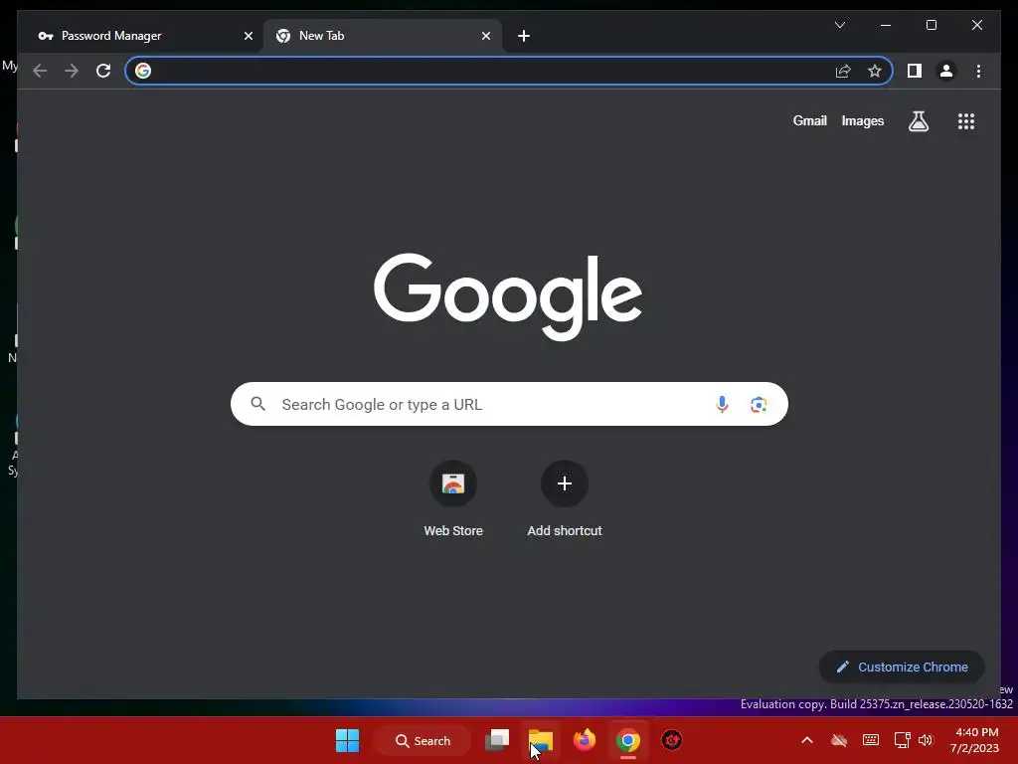Open the Google apps grid
The width and height of the screenshot is (1018, 764).
coord(966,120)
